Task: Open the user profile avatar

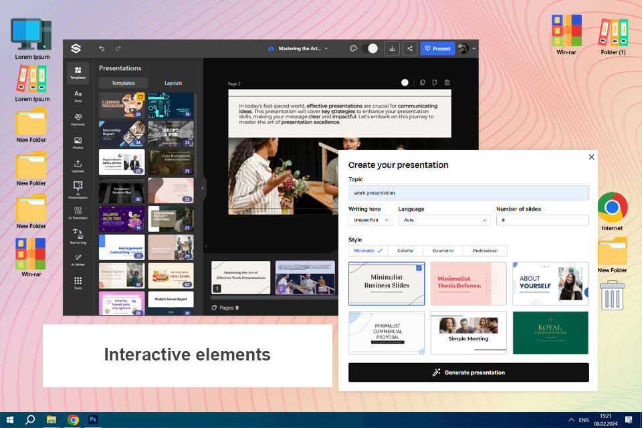Action: point(463,48)
